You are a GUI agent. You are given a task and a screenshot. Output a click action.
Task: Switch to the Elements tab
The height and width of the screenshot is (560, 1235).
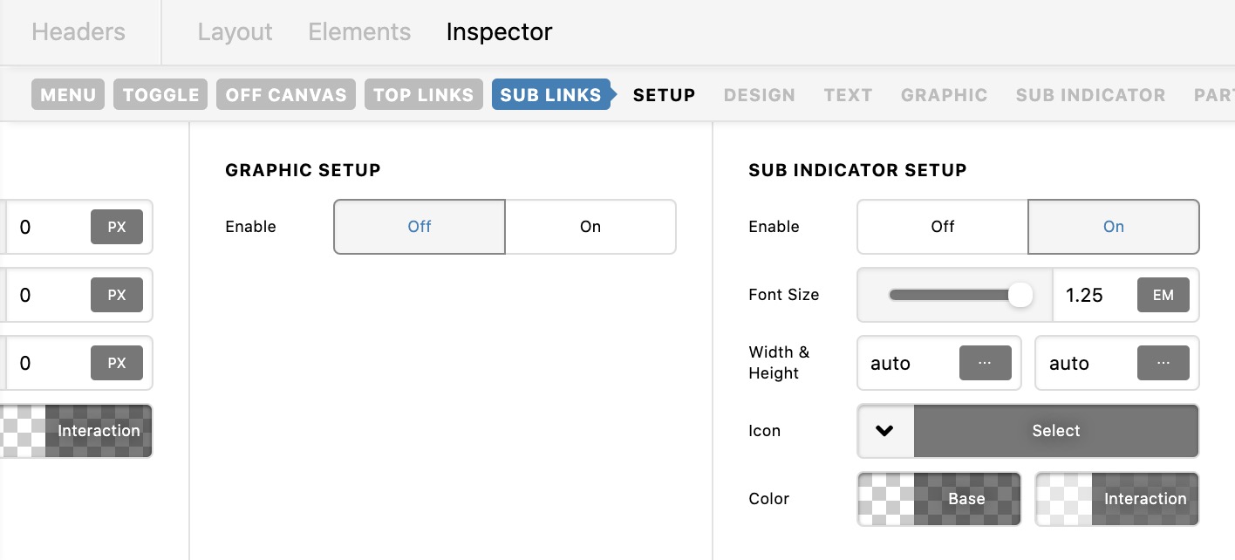[359, 32]
